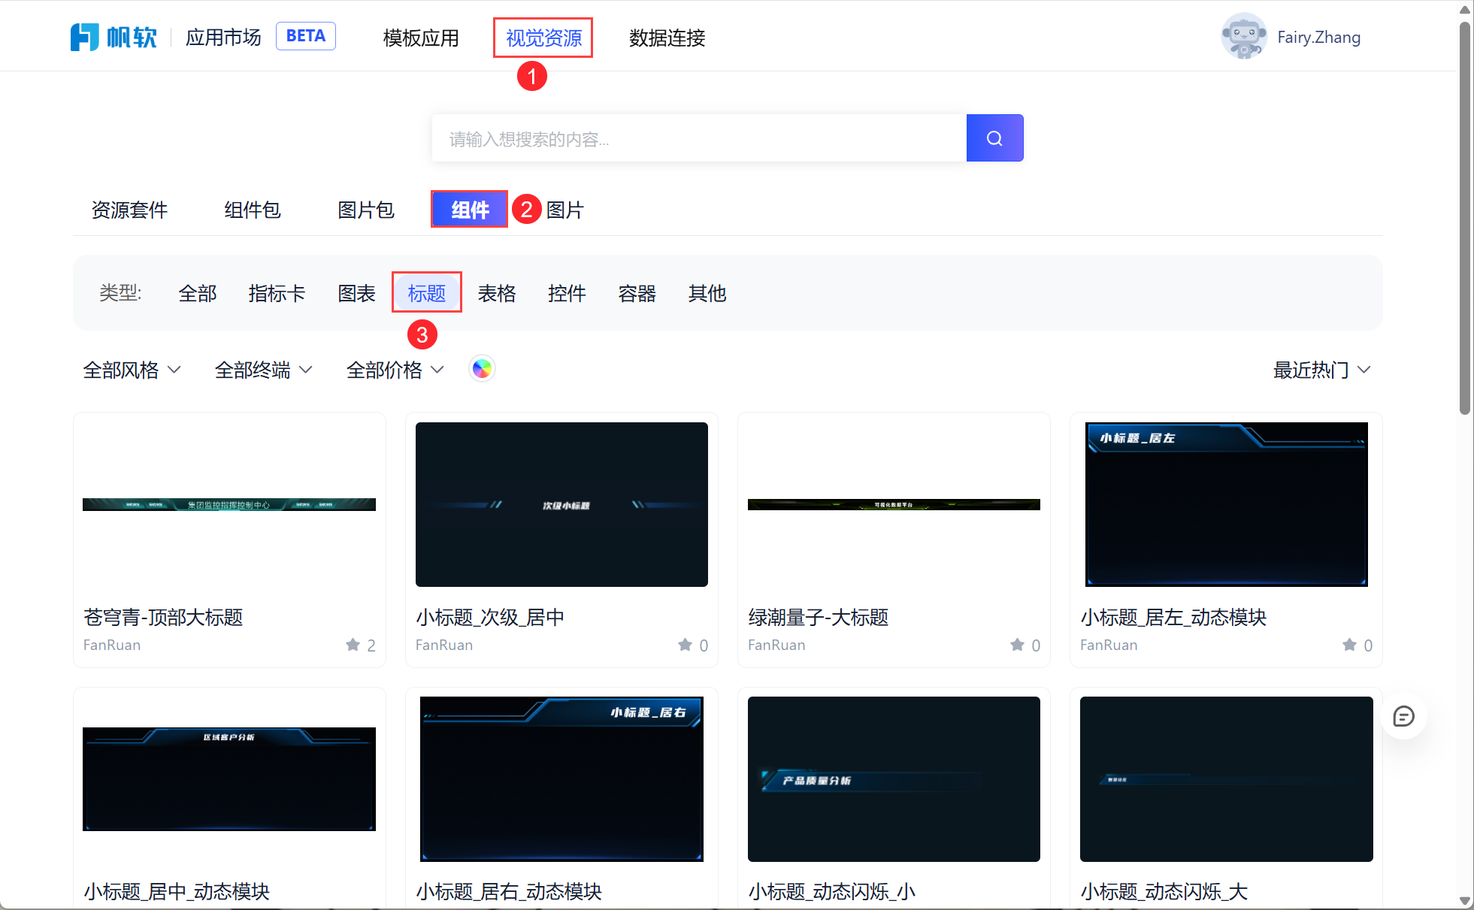1474x910 pixels.
Task: Open the feedback chat bubble icon
Action: [1403, 716]
